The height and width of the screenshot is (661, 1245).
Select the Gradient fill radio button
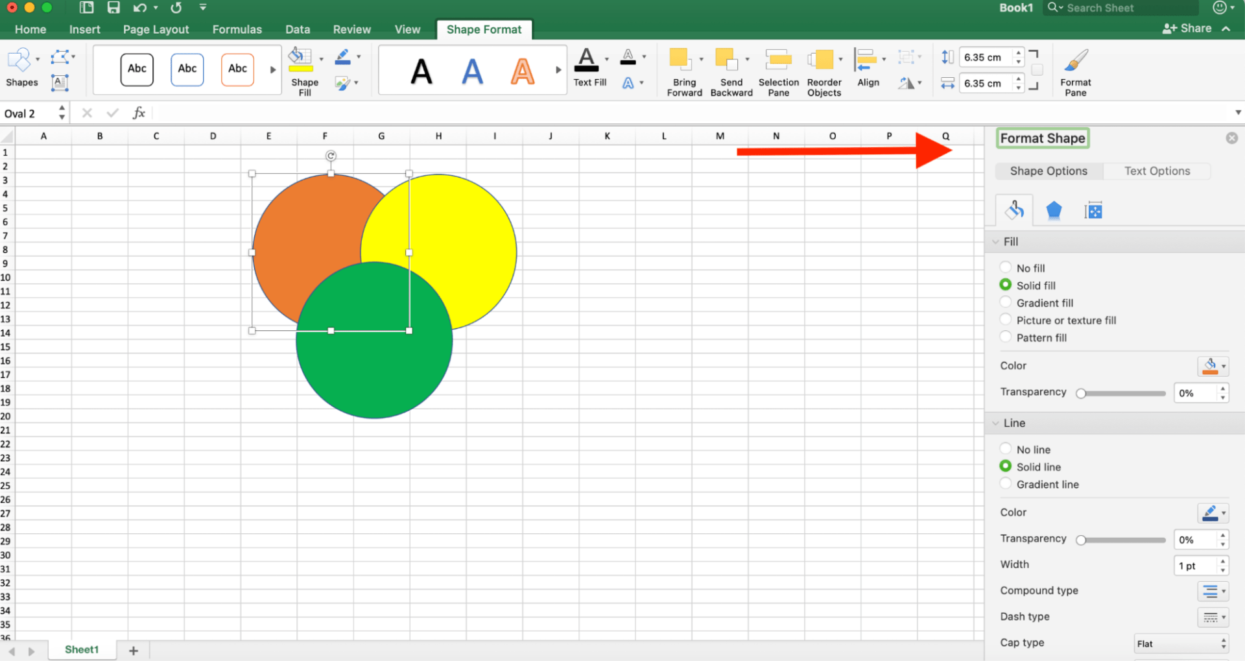(1006, 302)
